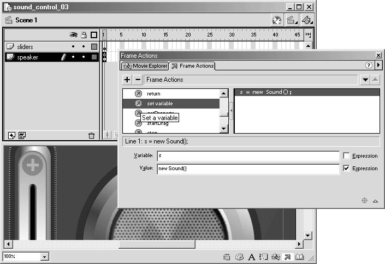The image size is (385, 264).
Task: Lock all layers using the padlock header
Action: point(84,35)
